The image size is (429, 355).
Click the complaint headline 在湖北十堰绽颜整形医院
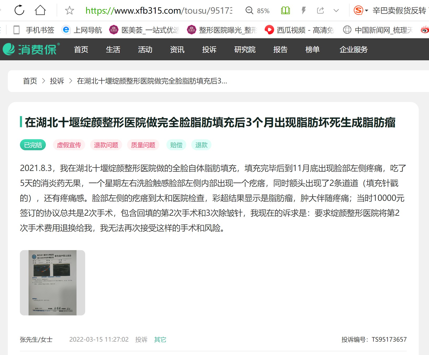[210, 122]
